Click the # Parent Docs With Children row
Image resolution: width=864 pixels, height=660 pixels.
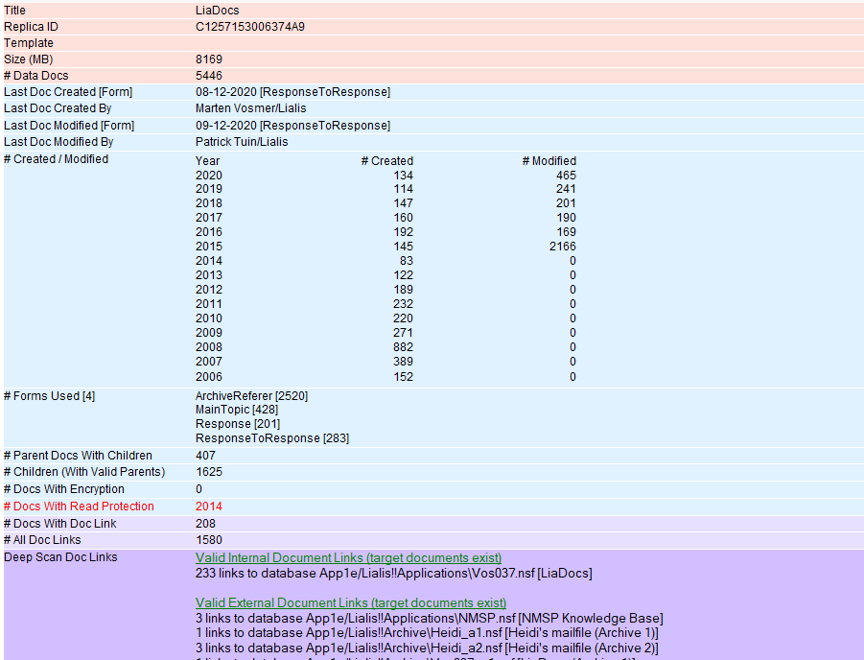[x=77, y=455]
